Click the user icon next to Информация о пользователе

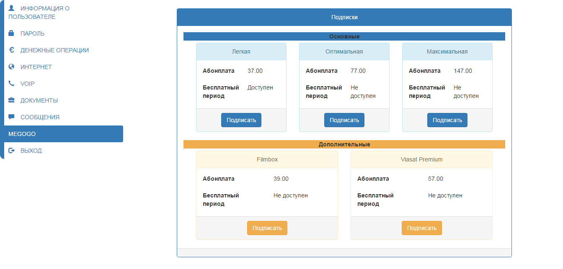pos(11,8)
